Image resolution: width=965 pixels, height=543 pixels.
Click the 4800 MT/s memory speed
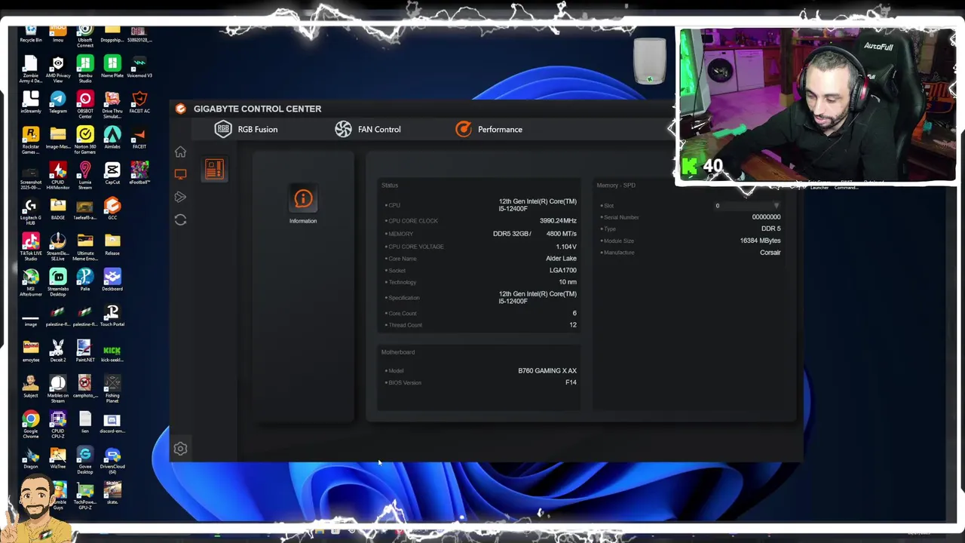click(562, 234)
